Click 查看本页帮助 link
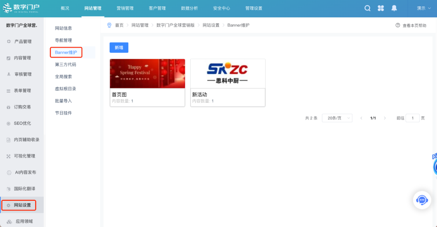 [x=414, y=25]
